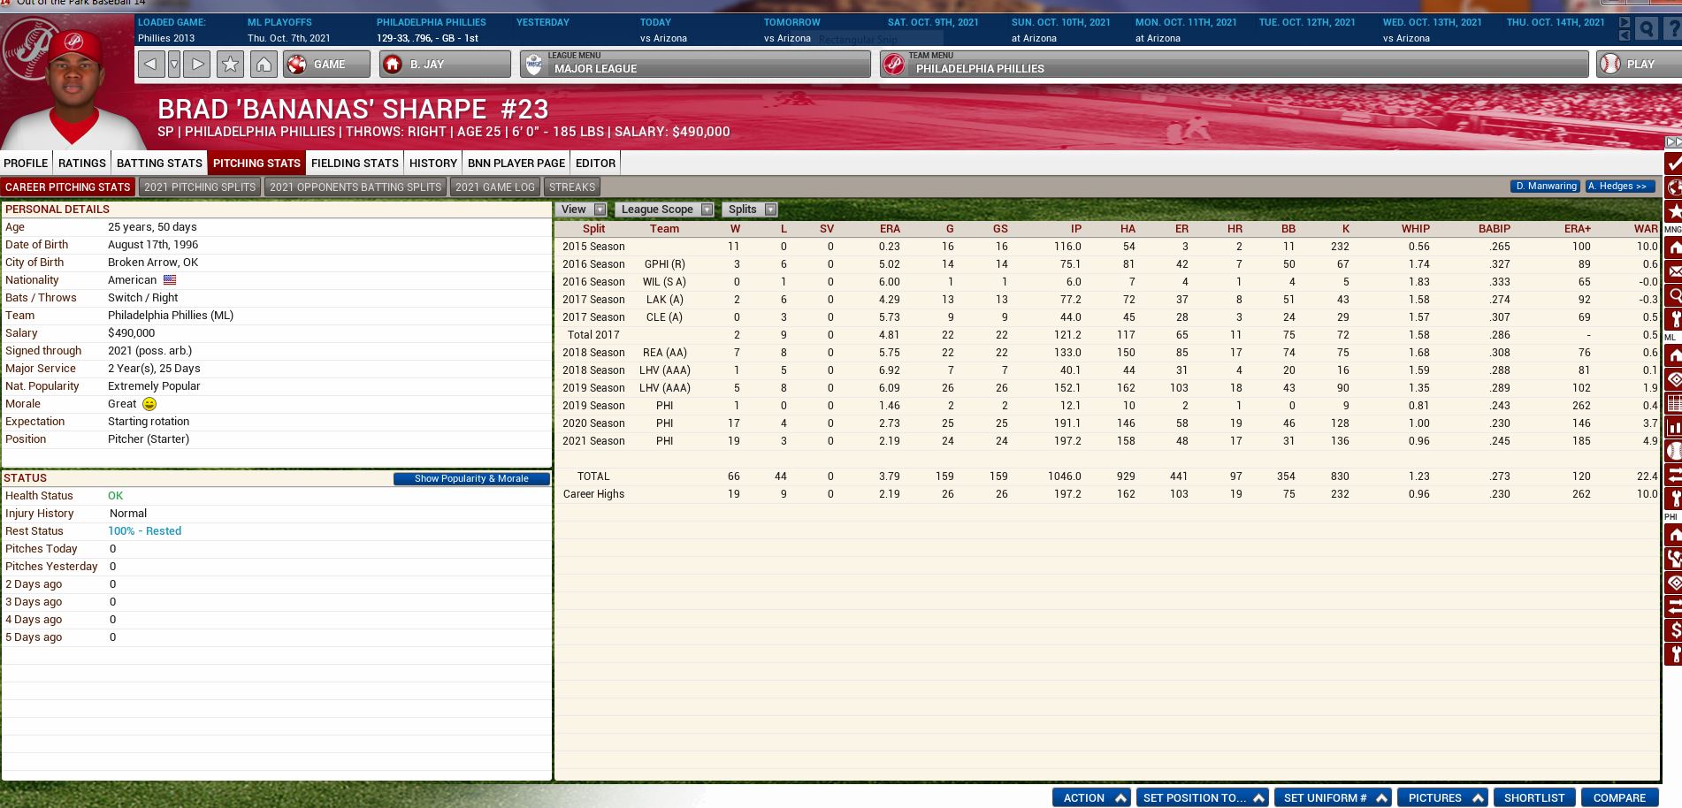The width and height of the screenshot is (1682, 808).
Task: Open the League Scope dropdown
Action: (x=663, y=209)
